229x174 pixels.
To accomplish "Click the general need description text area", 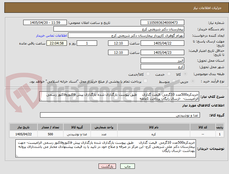I will point(119,97).
